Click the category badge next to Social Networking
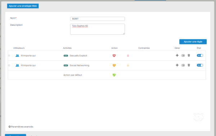This screenshot has width=216, height=136. [66, 65]
